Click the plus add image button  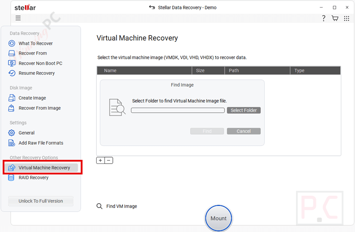pos(101,160)
